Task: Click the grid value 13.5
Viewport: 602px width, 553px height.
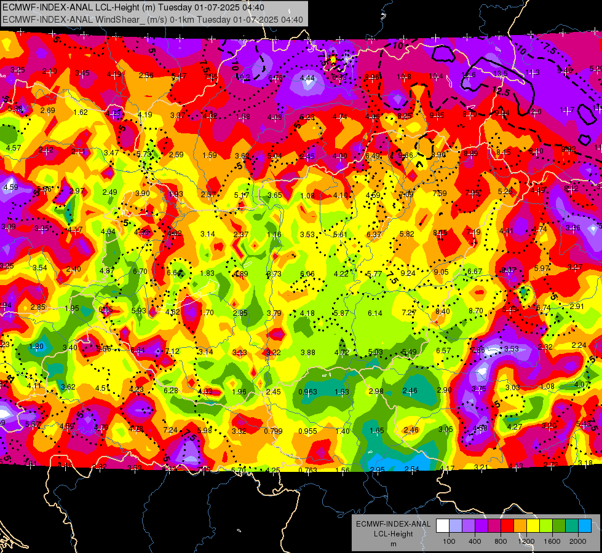Action: [x=501, y=73]
